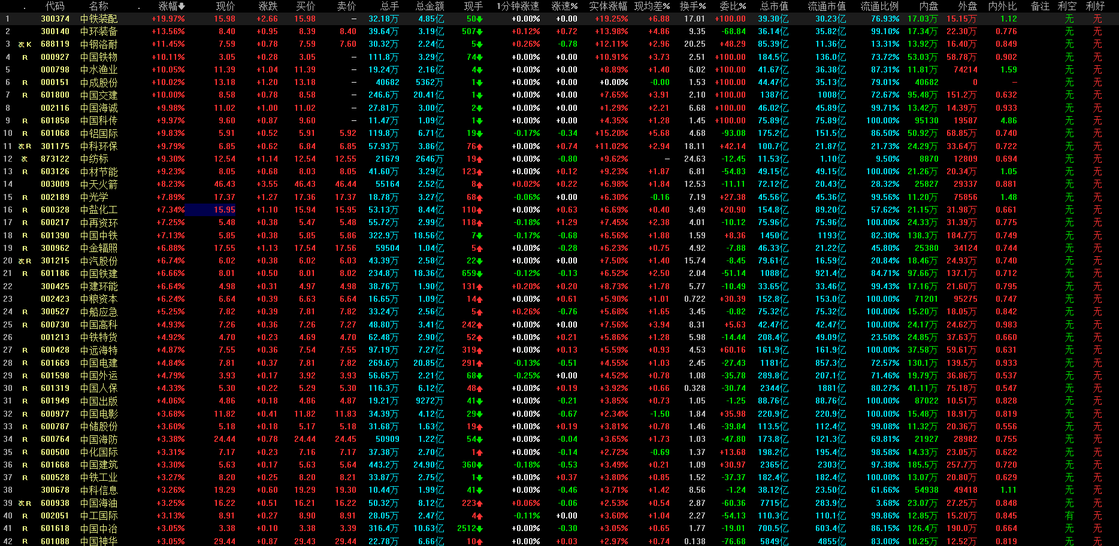
Task: Click the 名称 column header
Action: (99, 6)
